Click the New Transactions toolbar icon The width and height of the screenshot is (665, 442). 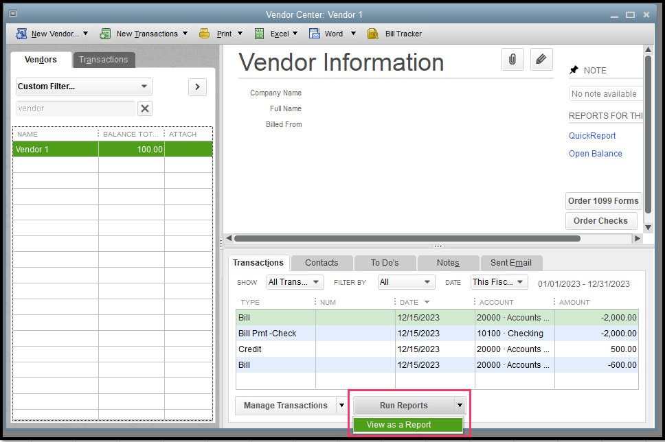click(105, 34)
